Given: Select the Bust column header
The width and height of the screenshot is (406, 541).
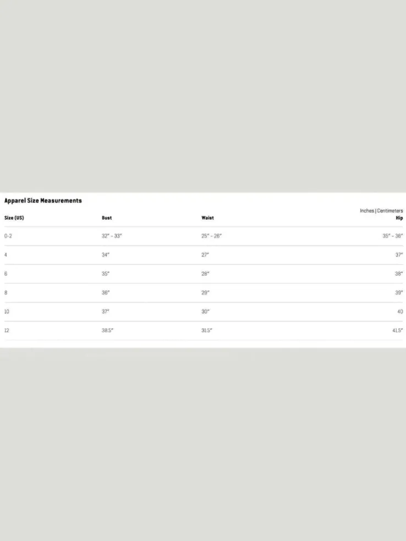Looking at the screenshot, I should pyautogui.click(x=107, y=218).
